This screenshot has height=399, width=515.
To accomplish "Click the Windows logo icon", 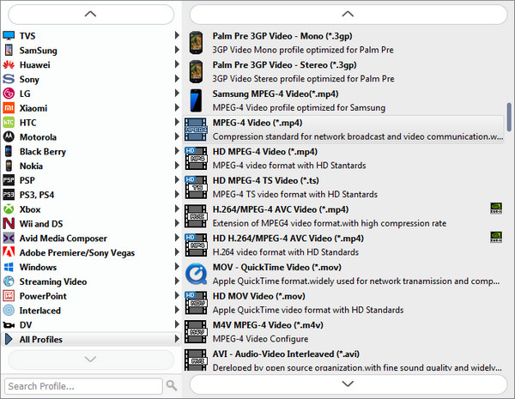I will click(x=9, y=267).
